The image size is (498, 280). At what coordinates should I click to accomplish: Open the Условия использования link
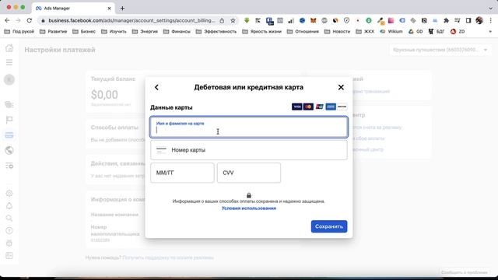point(249,208)
